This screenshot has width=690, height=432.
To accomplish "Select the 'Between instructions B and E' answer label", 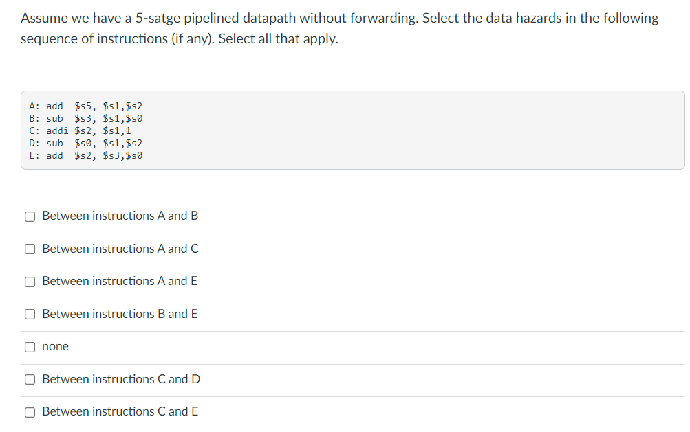I will point(120,314).
